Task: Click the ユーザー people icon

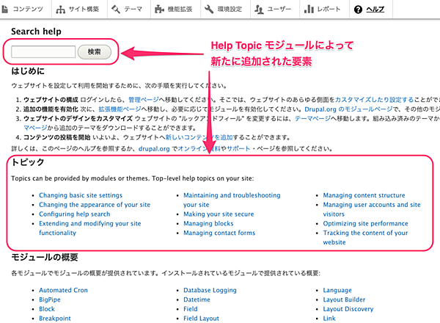Action: tap(259, 10)
